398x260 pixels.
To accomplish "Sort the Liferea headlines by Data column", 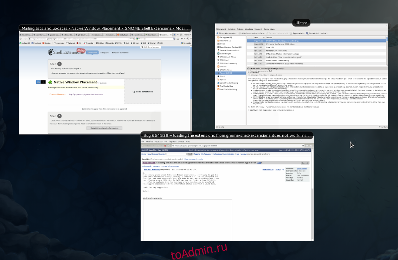I will point(256,37).
